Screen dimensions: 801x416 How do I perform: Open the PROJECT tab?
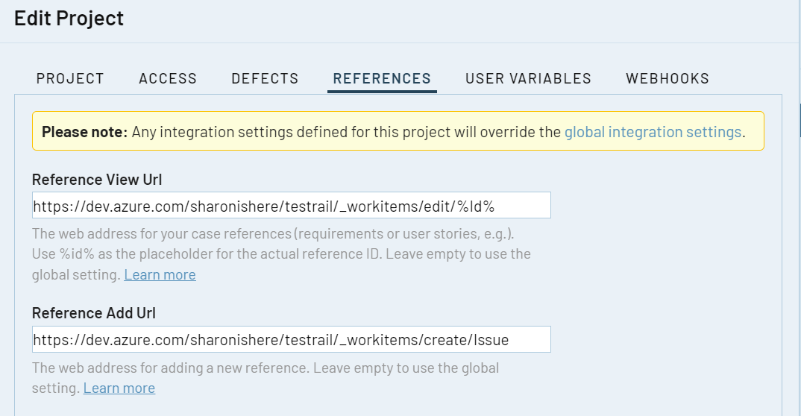click(x=70, y=78)
